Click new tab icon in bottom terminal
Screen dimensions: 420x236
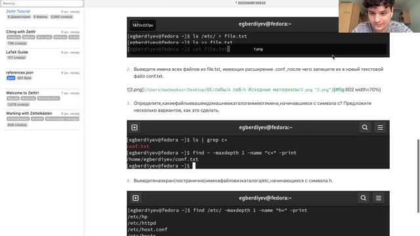[136, 198]
